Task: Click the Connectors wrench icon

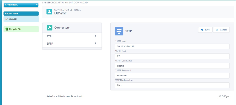Action: coord(49,28)
